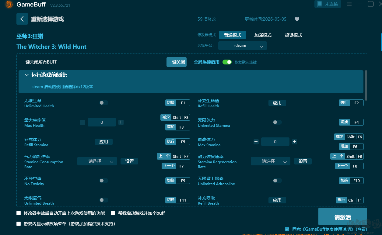Click the heart favorite icon
Screen dimensions: 382x235
tap(297, 19)
